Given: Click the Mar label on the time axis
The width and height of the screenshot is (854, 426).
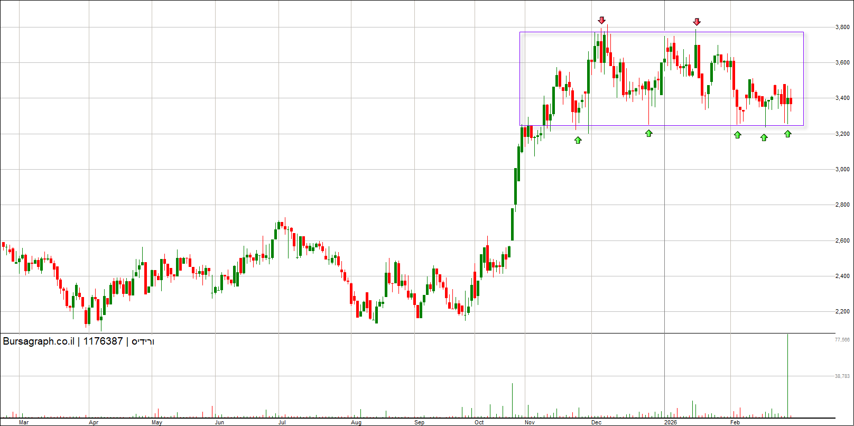Looking at the screenshot, I should coord(23,422).
